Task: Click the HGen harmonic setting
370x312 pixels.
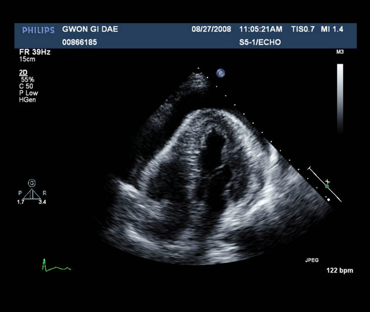Action: pos(27,100)
